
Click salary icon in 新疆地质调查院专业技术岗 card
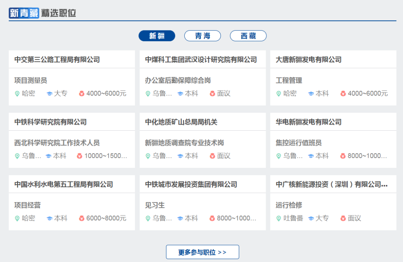(x=212, y=156)
